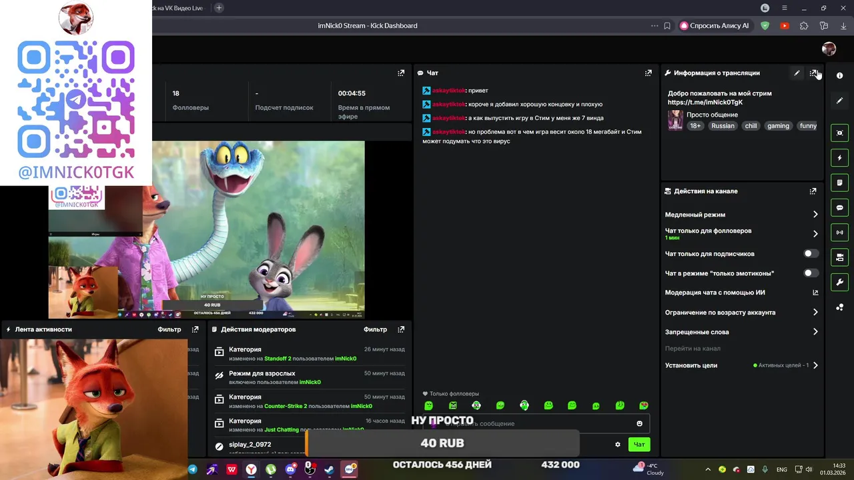Click the pencil icon in right sidebar

pyautogui.click(x=839, y=101)
